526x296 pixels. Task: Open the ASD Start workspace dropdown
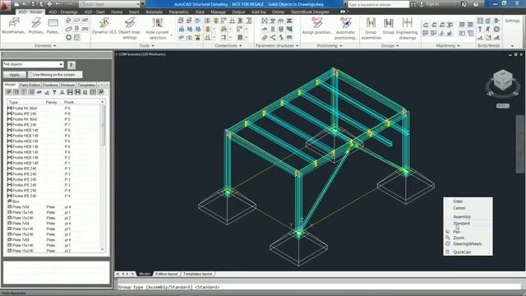coord(109,4)
